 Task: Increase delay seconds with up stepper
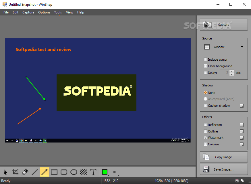232,71
